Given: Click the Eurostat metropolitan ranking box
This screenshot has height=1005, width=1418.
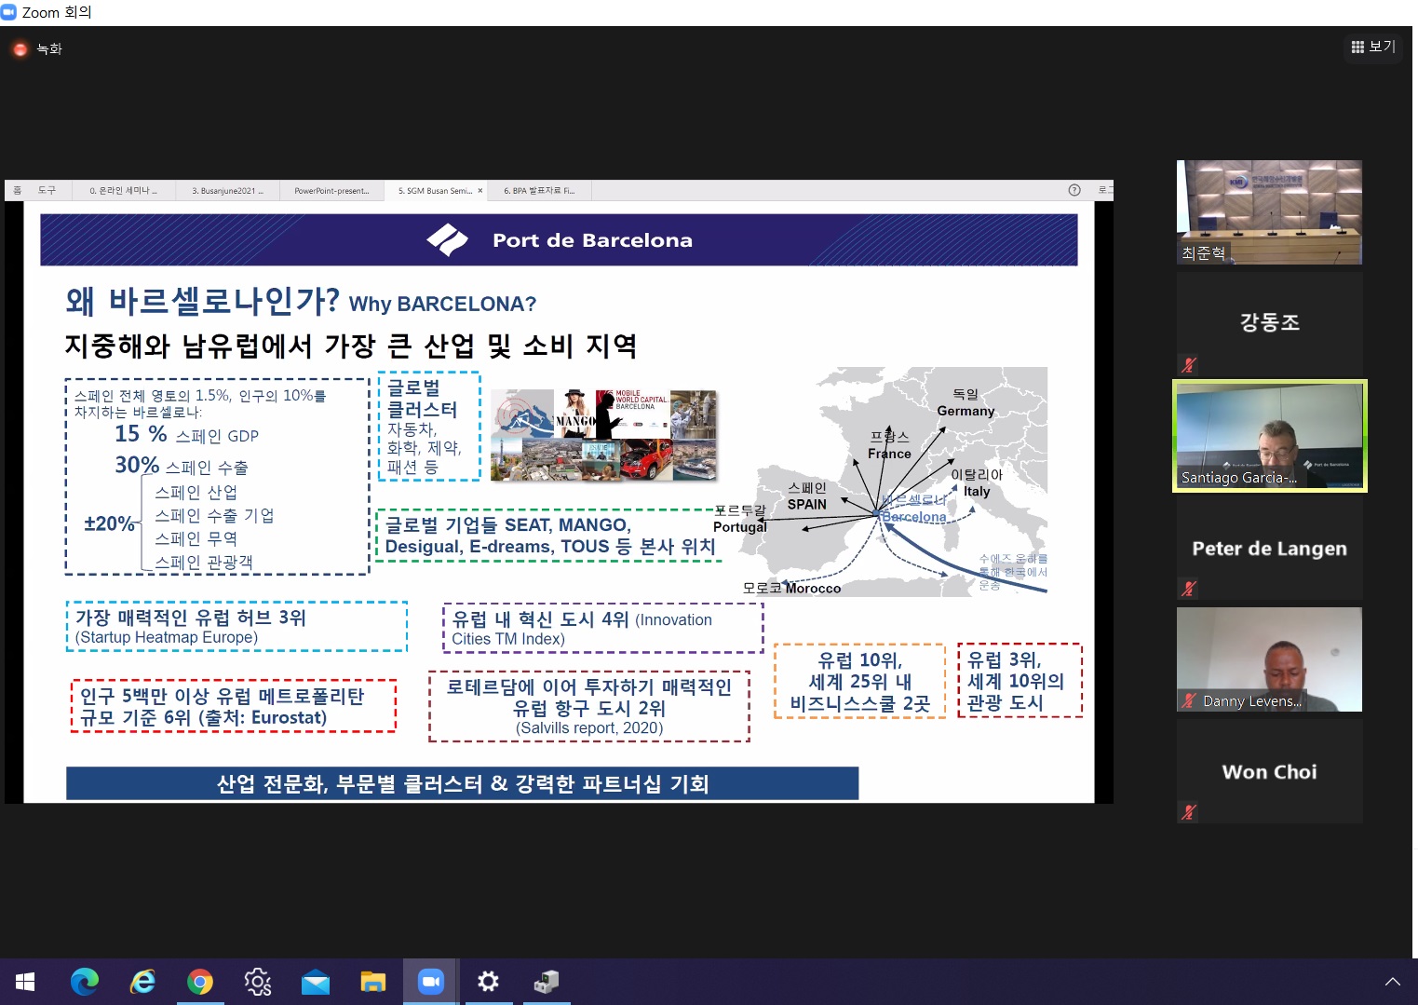Looking at the screenshot, I should pos(233,706).
